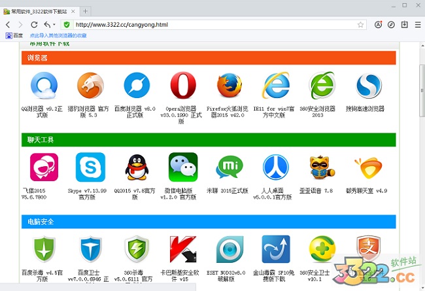This screenshot has height=291, width=425.
Task: Open the 百度杀毒 green shield icon
Action: (x=44, y=249)
